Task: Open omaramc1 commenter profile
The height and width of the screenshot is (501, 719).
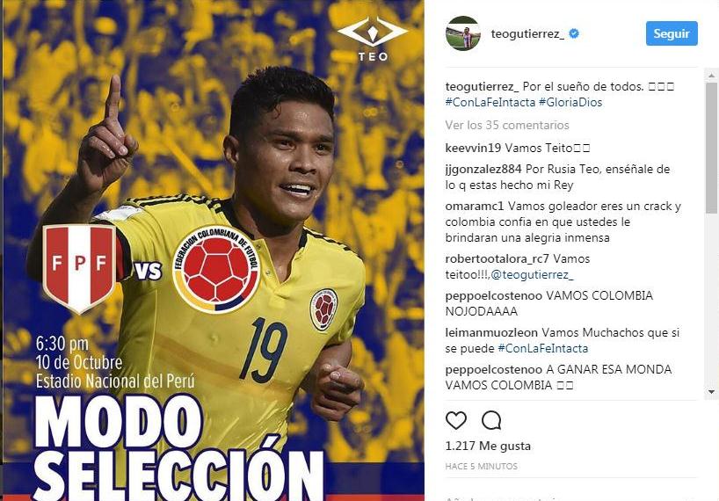Action: [474, 207]
